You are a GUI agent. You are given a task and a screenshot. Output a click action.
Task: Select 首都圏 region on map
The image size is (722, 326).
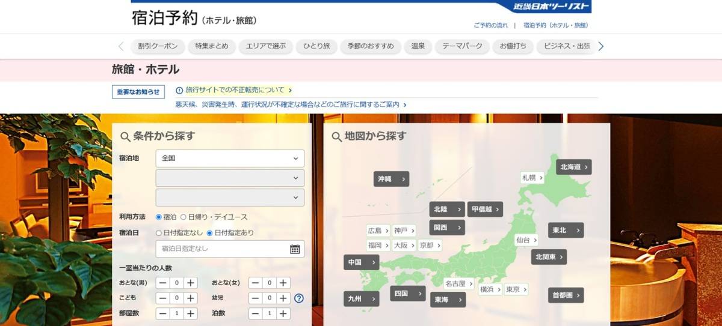pos(566,295)
